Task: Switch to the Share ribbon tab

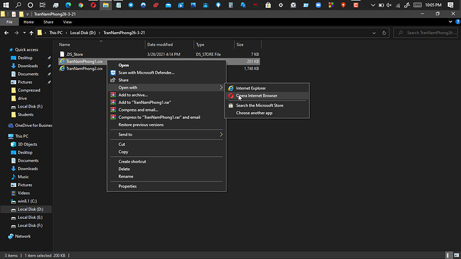Action: pos(48,22)
